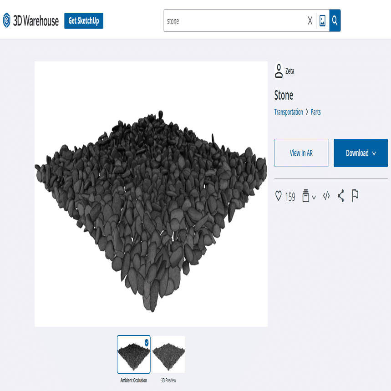Image resolution: width=391 pixels, height=391 pixels.
Task: Select the 3D Preview thumbnail
Action: (168, 354)
